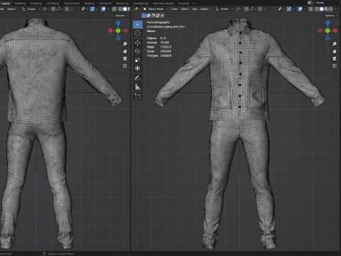Open the View menu in right viewport

click(174, 9)
